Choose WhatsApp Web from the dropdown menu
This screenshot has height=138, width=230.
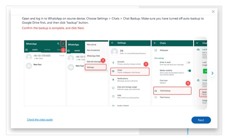(x=93, y=56)
